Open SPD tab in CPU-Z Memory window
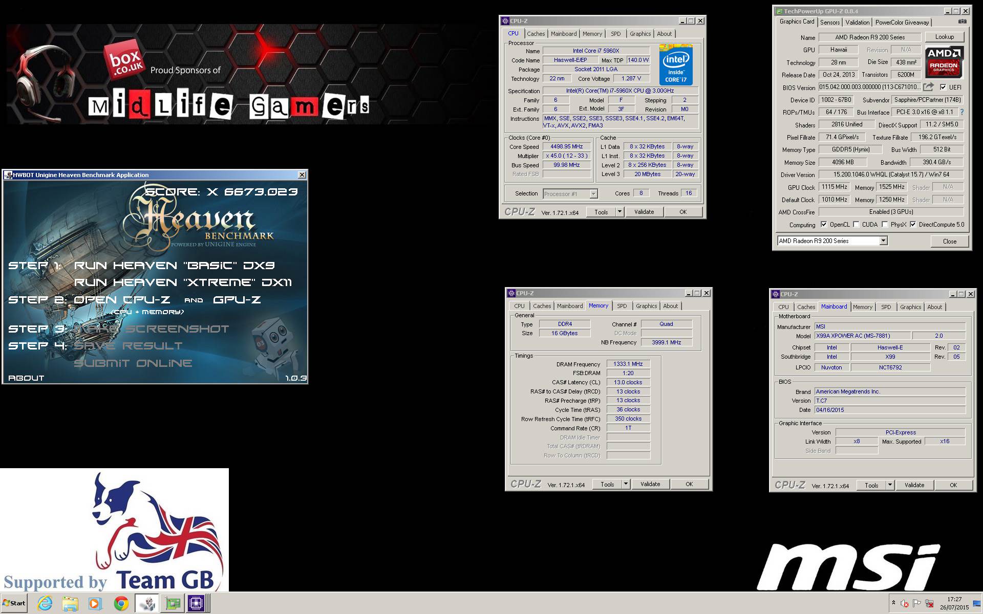The height and width of the screenshot is (614, 983). [x=622, y=306]
